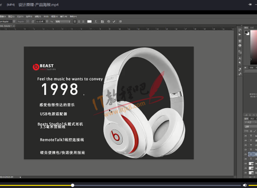
Task: Open the layer filter type dropdown
Action: tap(250, 122)
